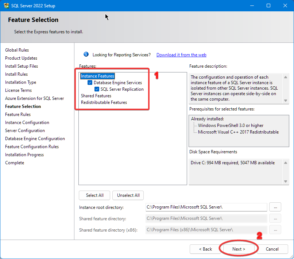
Task: Click Feature Rules step
Action: tap(18, 115)
